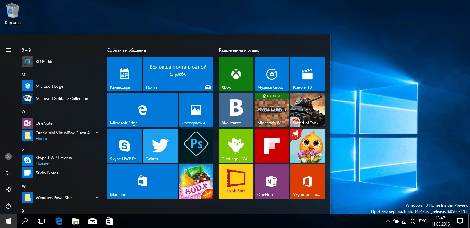Screen dimensions: 470x228
Task: Open the Calendar tile (Календарь)
Action: click(x=125, y=74)
